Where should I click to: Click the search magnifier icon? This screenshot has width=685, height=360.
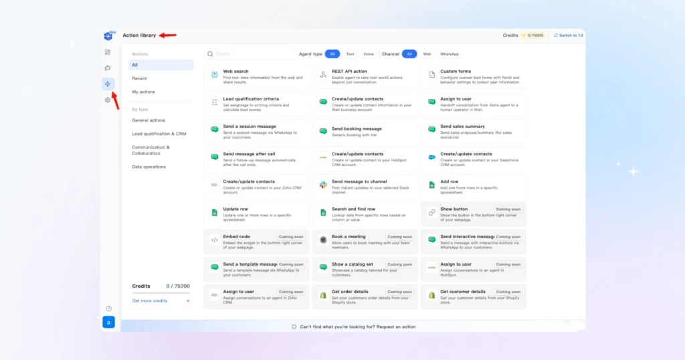coord(210,54)
